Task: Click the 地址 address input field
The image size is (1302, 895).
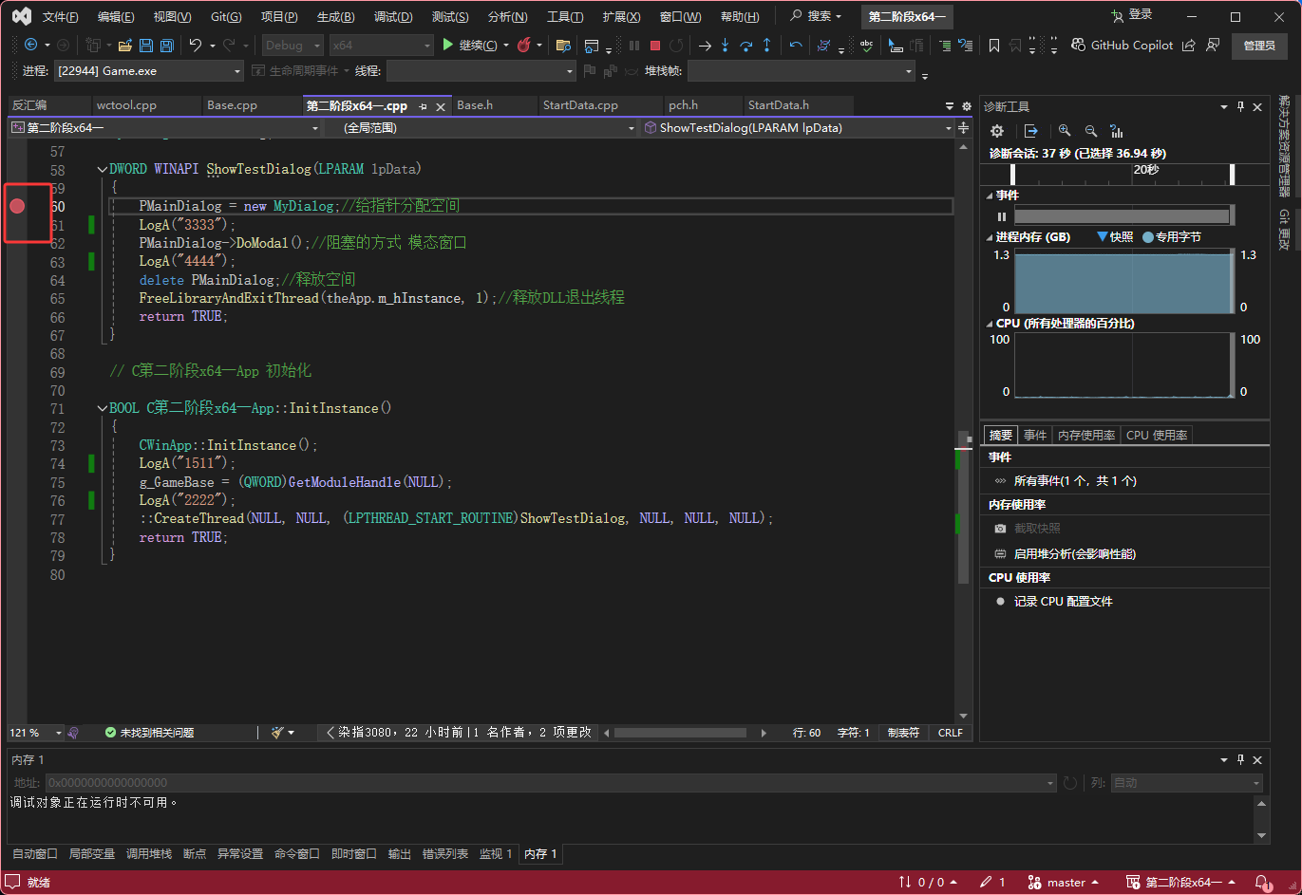Action: [x=550, y=783]
